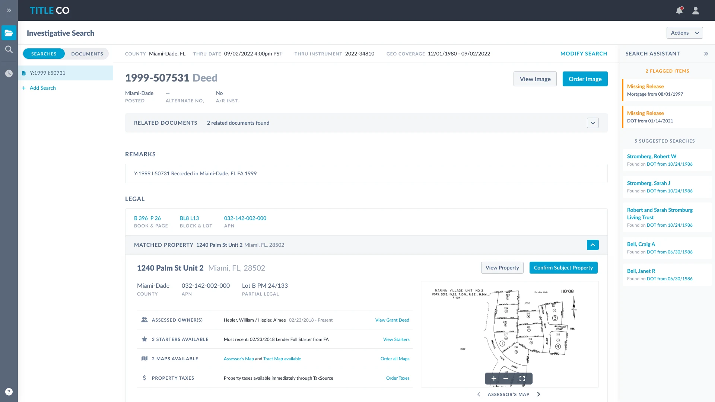Open the Tract Map available link
Screen dimensions: 715x402
tap(282, 359)
